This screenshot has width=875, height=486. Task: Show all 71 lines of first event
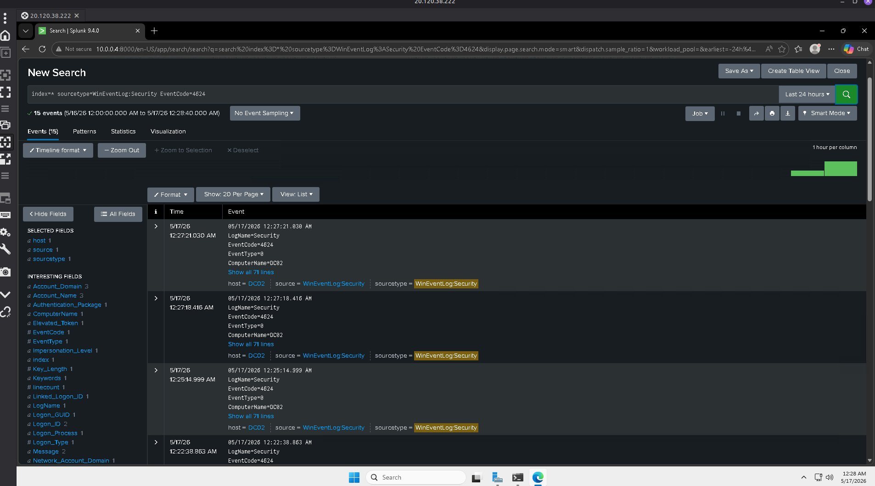point(251,272)
